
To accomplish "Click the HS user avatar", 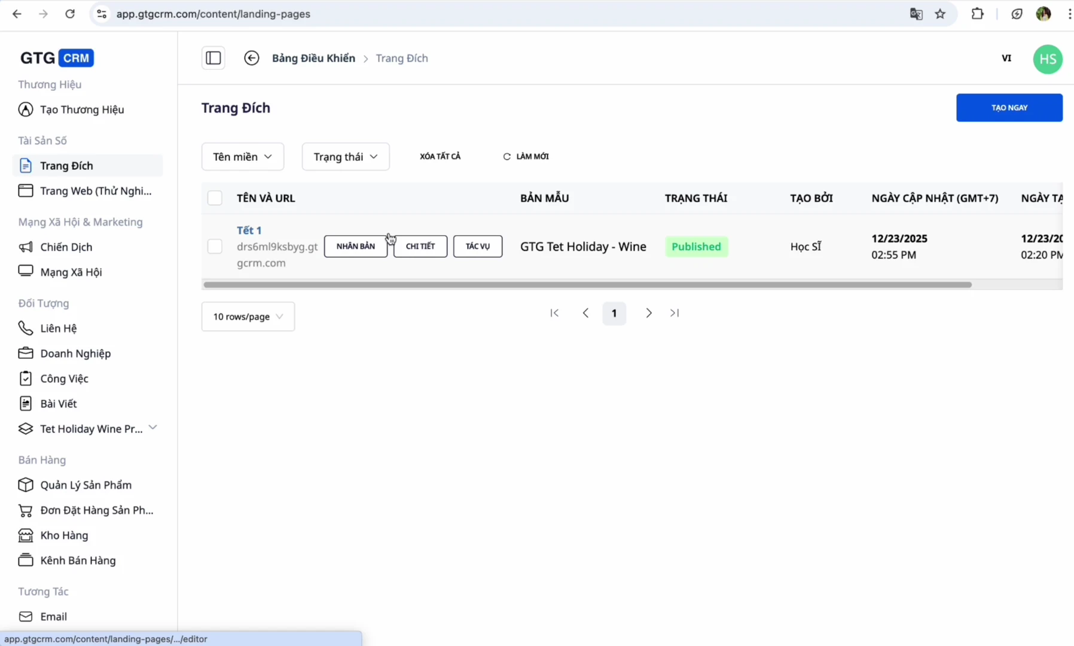I will pyautogui.click(x=1047, y=59).
